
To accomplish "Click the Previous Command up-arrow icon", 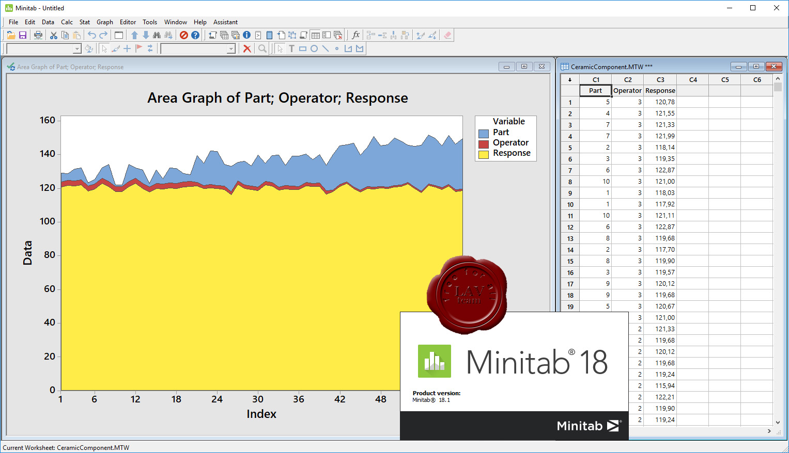I will coord(134,35).
